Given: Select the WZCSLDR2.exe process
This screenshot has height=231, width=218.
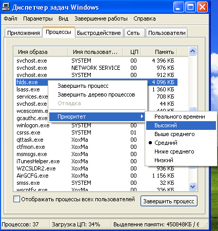Looking at the screenshot, I should (36, 168).
